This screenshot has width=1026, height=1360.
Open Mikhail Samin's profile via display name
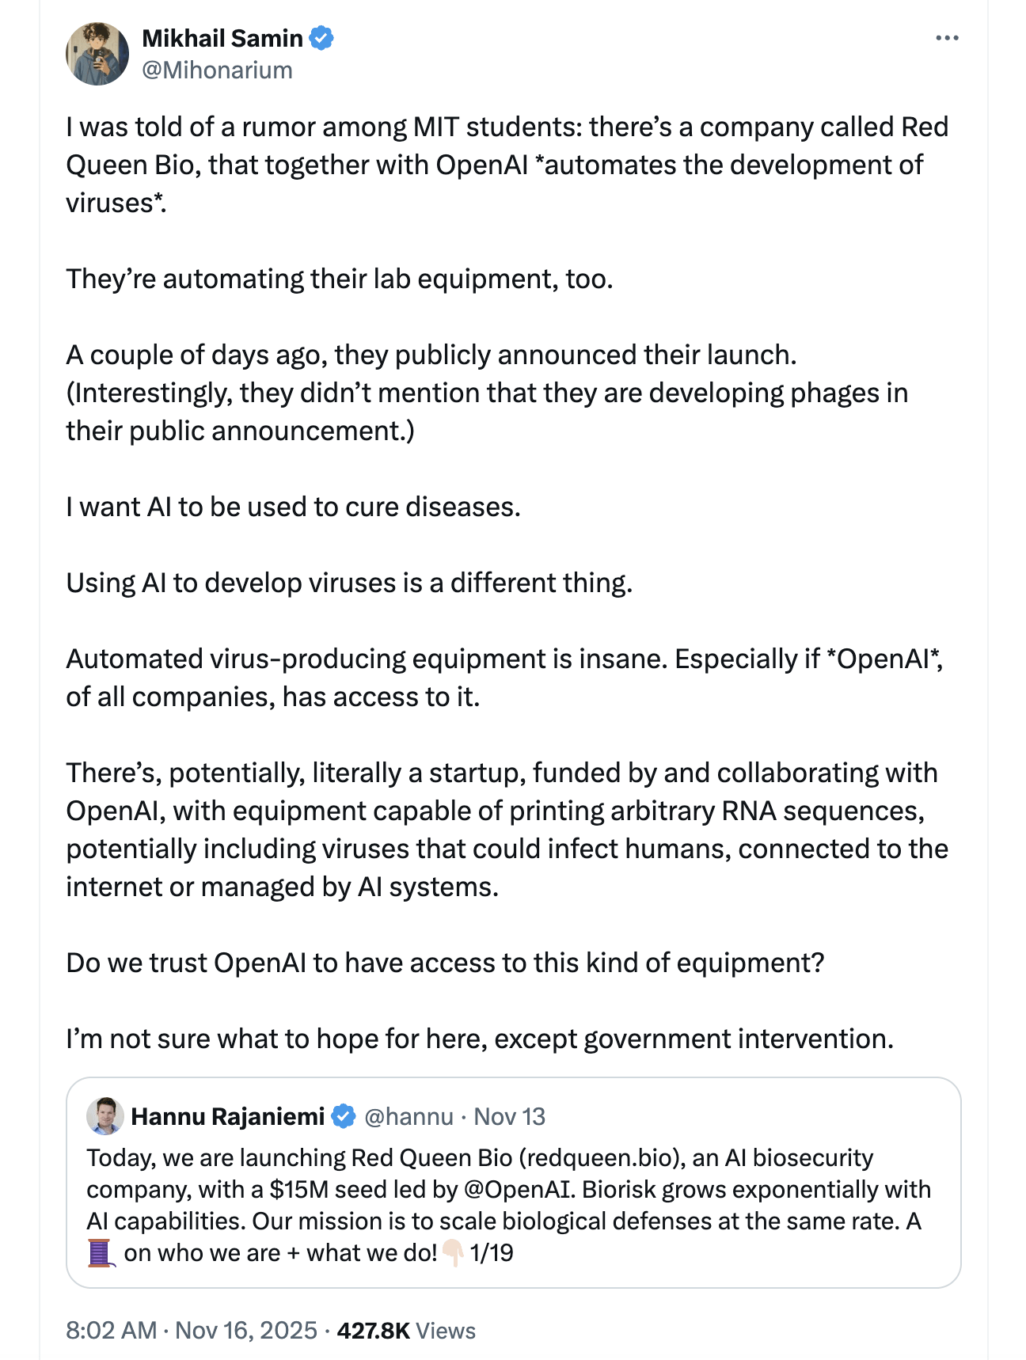(x=222, y=38)
